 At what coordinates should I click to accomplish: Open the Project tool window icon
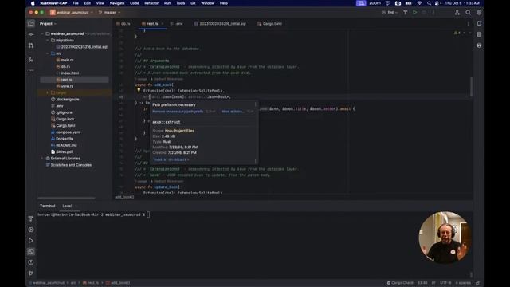coord(31,23)
